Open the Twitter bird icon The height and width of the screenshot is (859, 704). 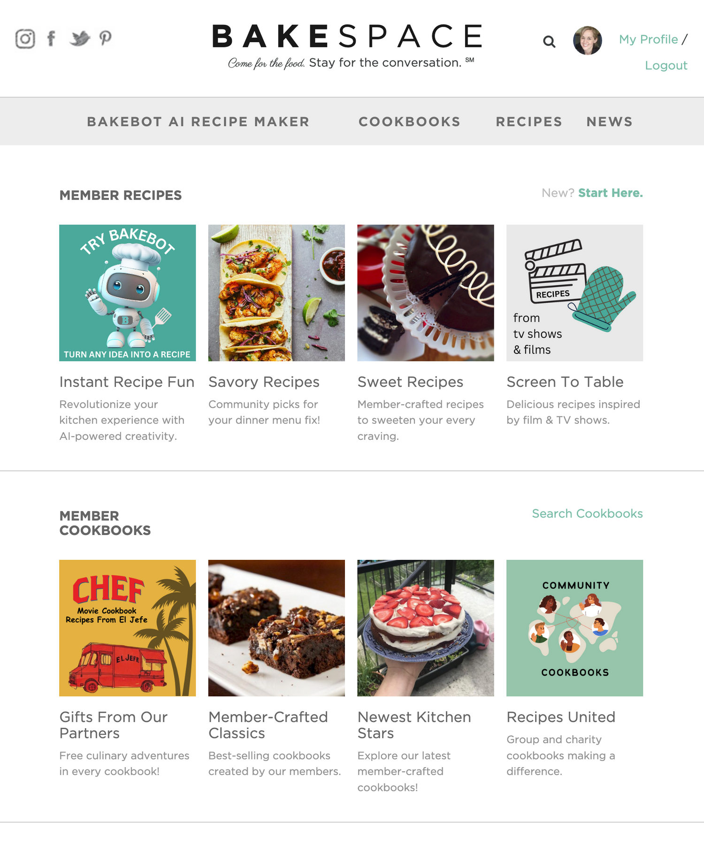79,38
